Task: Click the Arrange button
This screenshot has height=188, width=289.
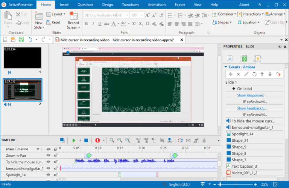Action: tap(275, 14)
